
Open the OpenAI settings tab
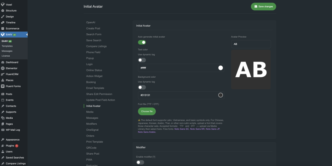(x=90, y=22)
